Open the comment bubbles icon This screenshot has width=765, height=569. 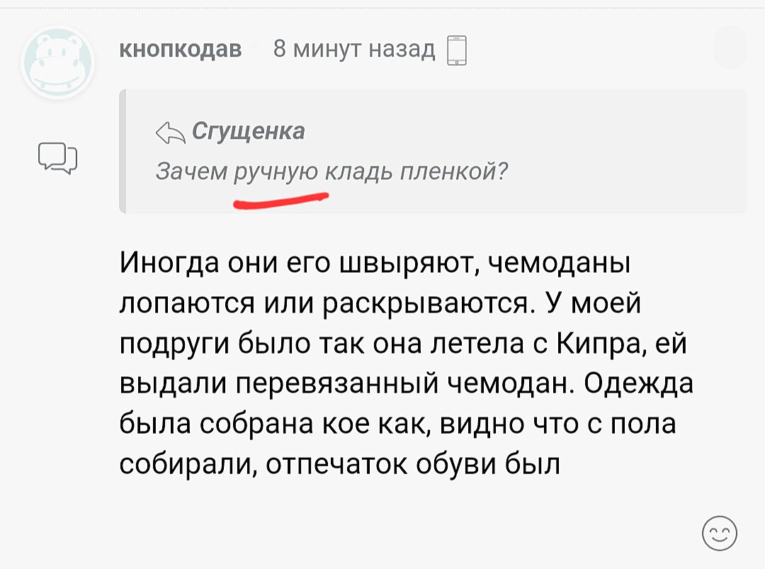click(x=57, y=157)
